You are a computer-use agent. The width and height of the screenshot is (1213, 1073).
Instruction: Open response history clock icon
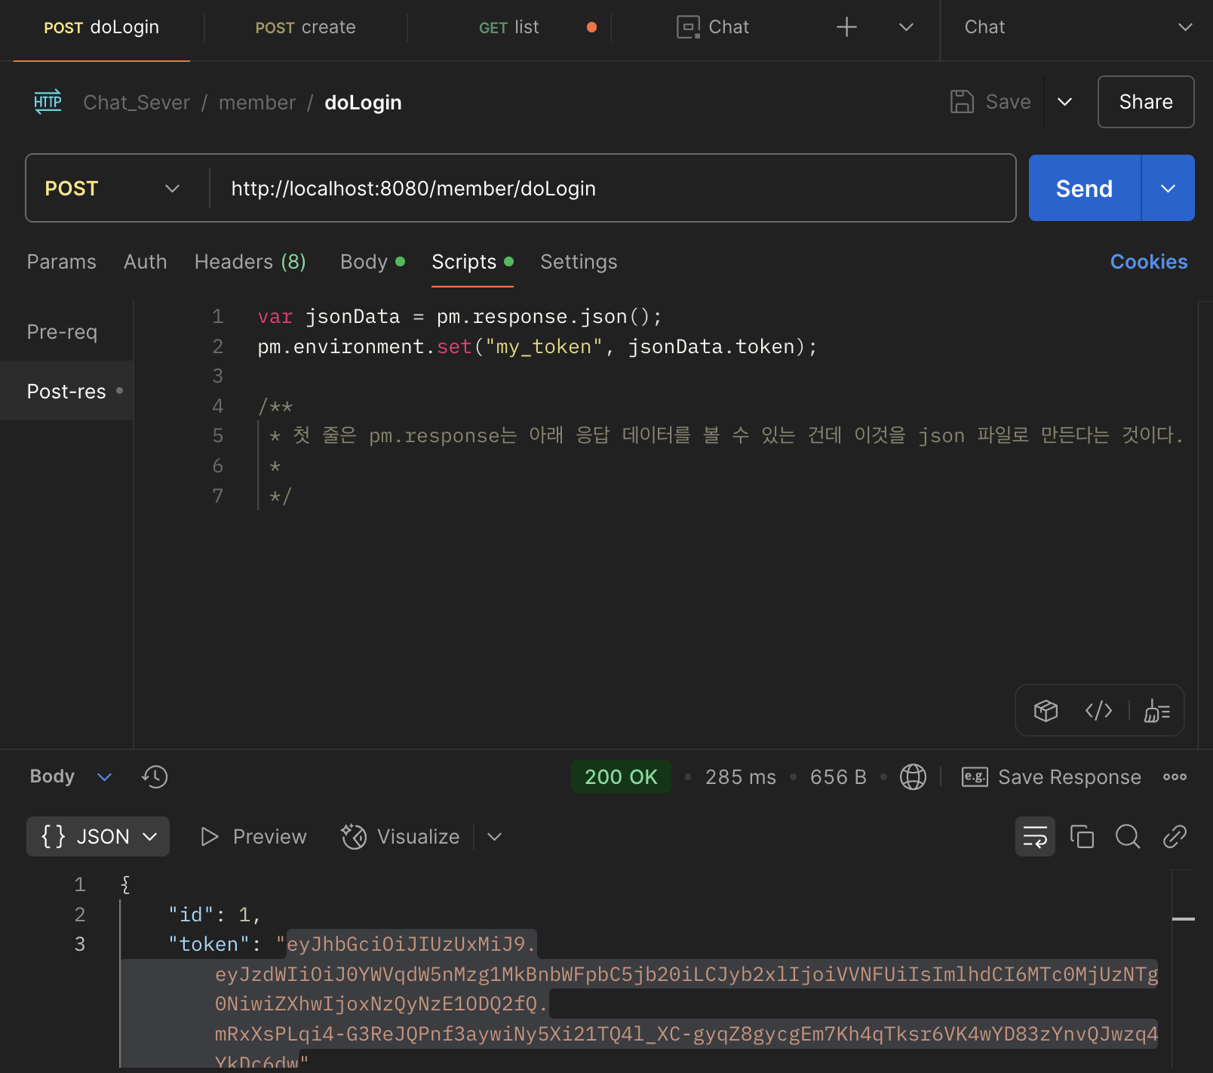(x=155, y=776)
